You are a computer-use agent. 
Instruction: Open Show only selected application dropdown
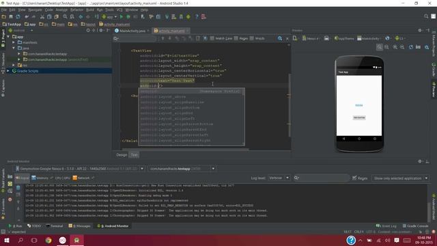click(400, 178)
